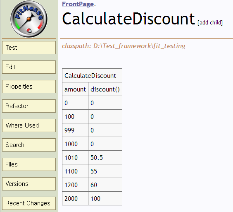Click the amount column header

tap(75, 89)
